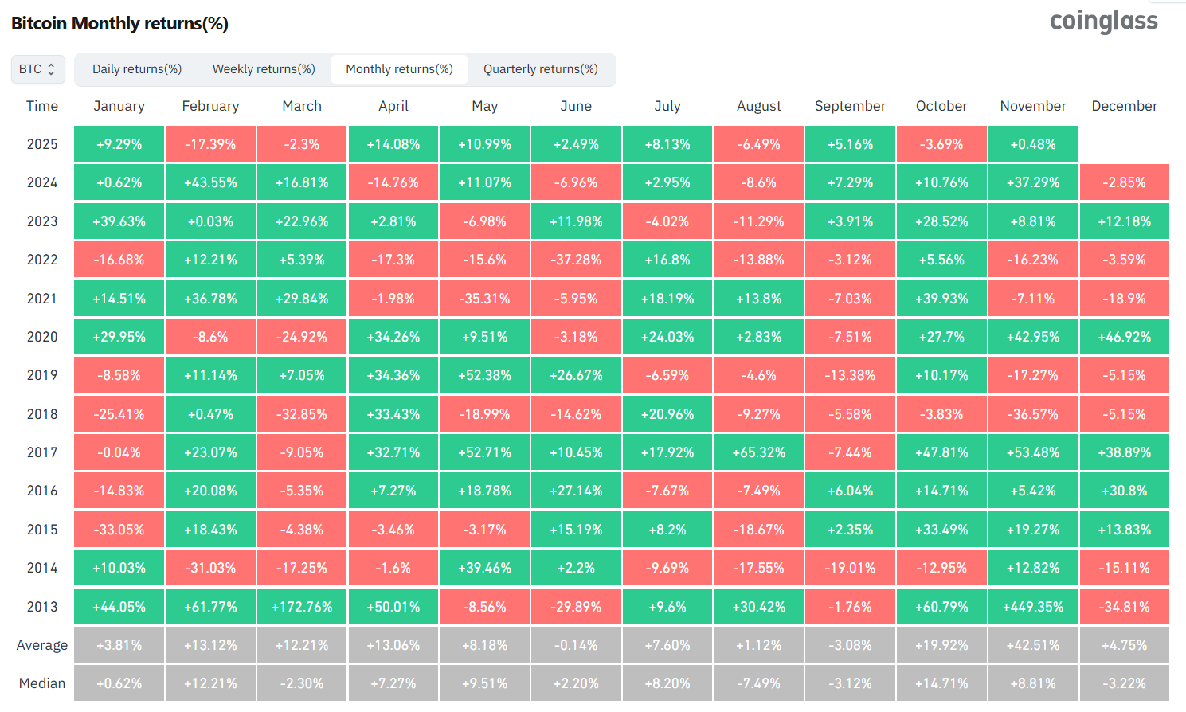Click the October column header

pos(941,106)
